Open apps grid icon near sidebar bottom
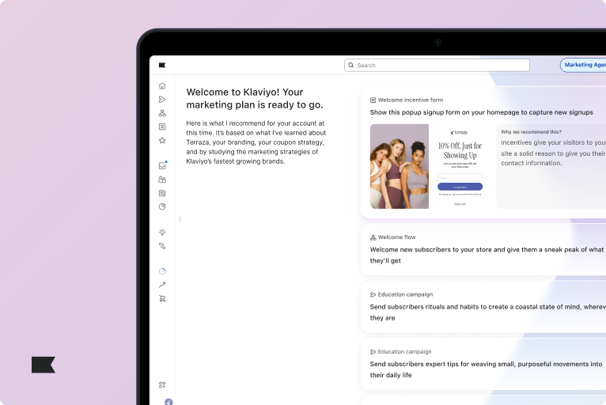The height and width of the screenshot is (405, 606). click(162, 385)
